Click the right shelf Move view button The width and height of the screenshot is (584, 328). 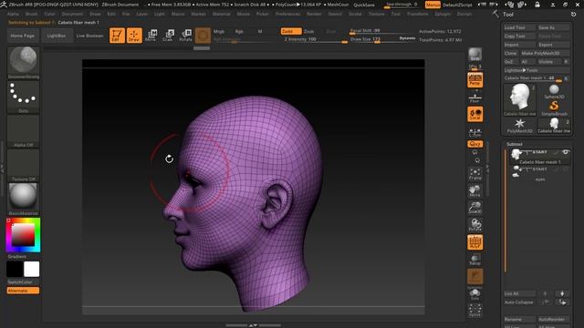point(474,190)
